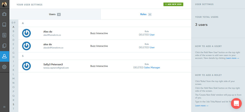Click the Add New User button
This screenshot has height=112, width=245.
pos(173,4)
